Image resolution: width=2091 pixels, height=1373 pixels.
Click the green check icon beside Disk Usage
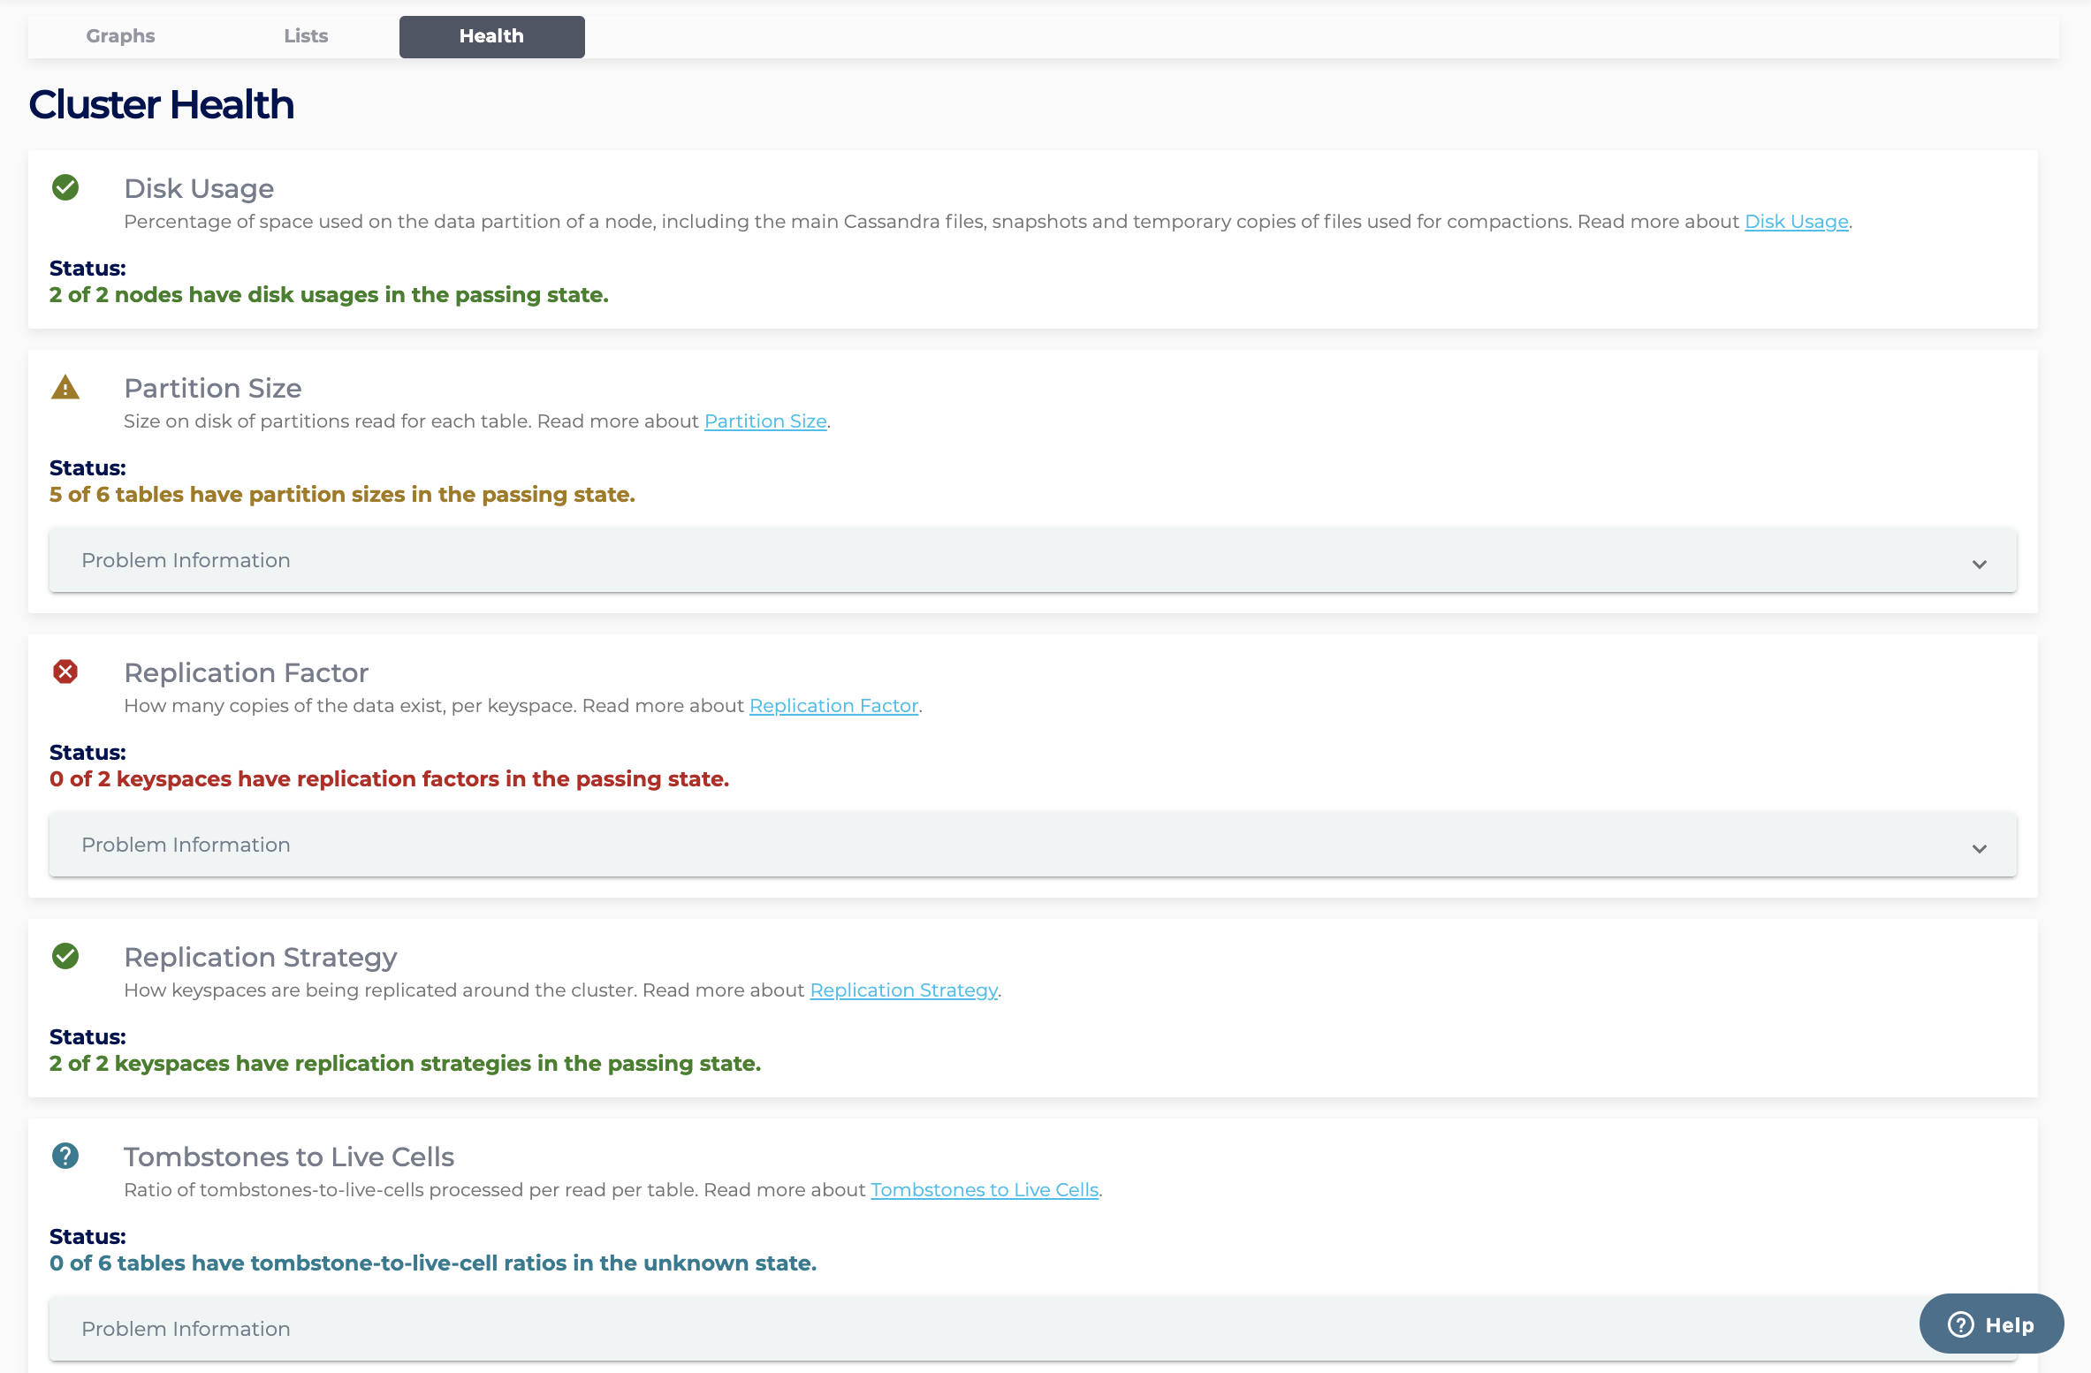pos(65,187)
